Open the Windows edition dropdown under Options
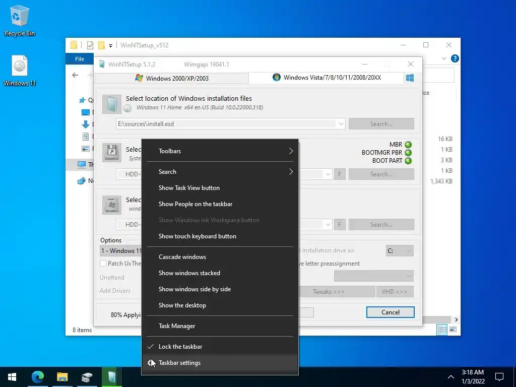The image size is (516, 387). pyautogui.click(x=120, y=251)
